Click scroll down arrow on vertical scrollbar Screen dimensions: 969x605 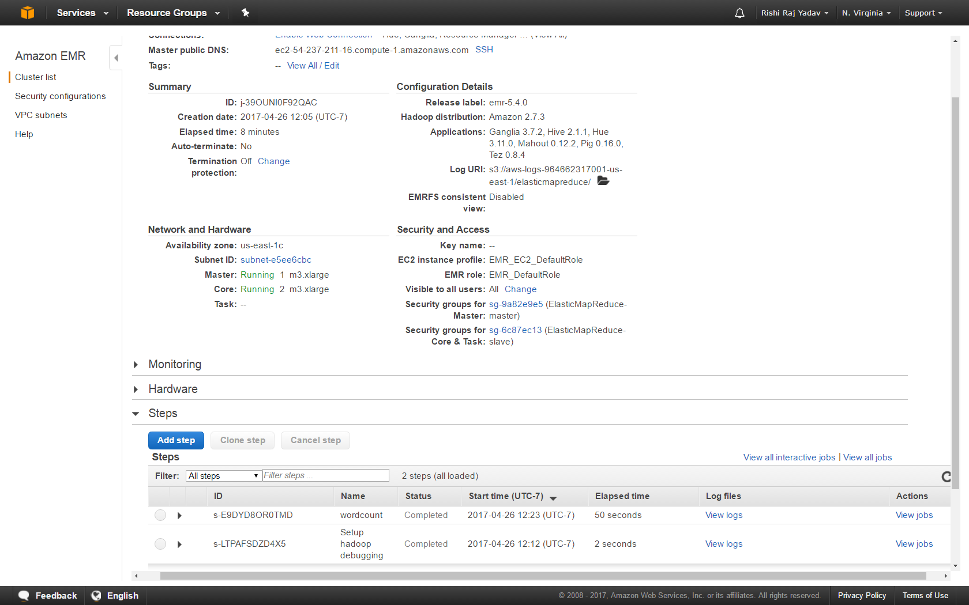coord(955,566)
